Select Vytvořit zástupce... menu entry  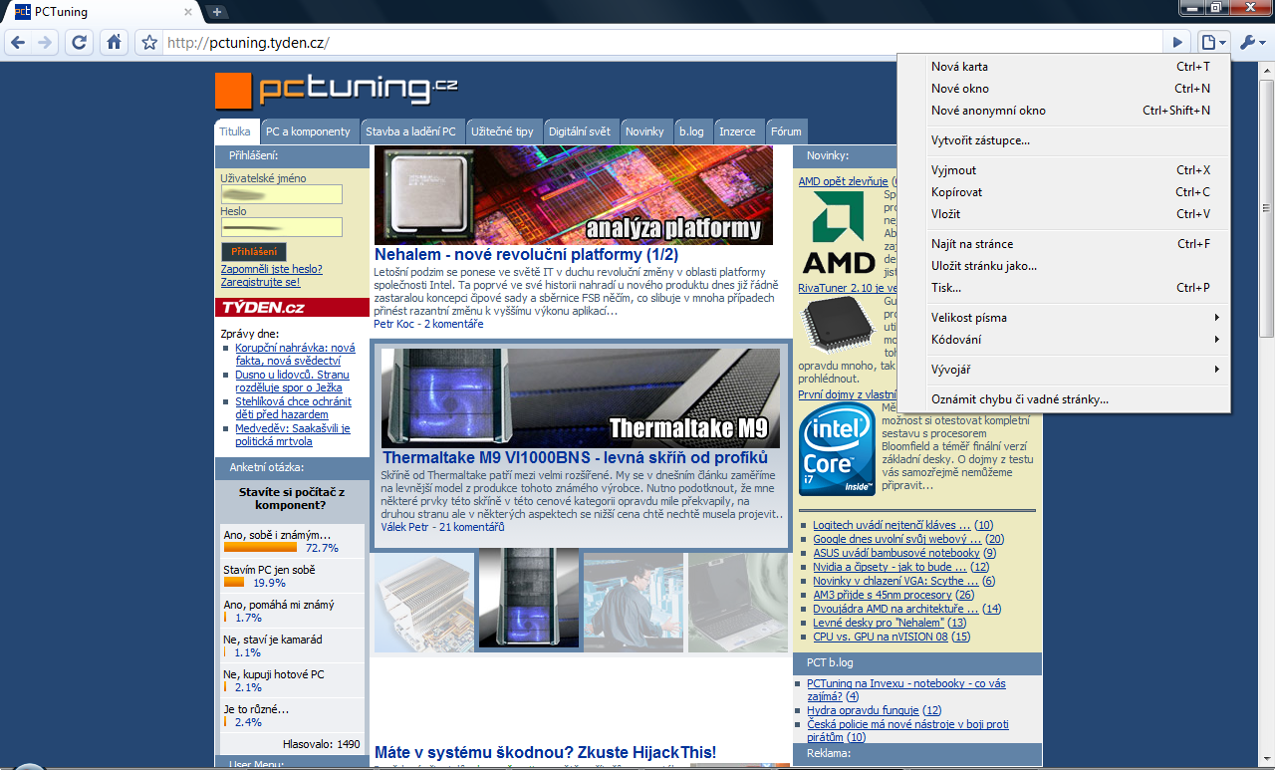coord(1064,140)
